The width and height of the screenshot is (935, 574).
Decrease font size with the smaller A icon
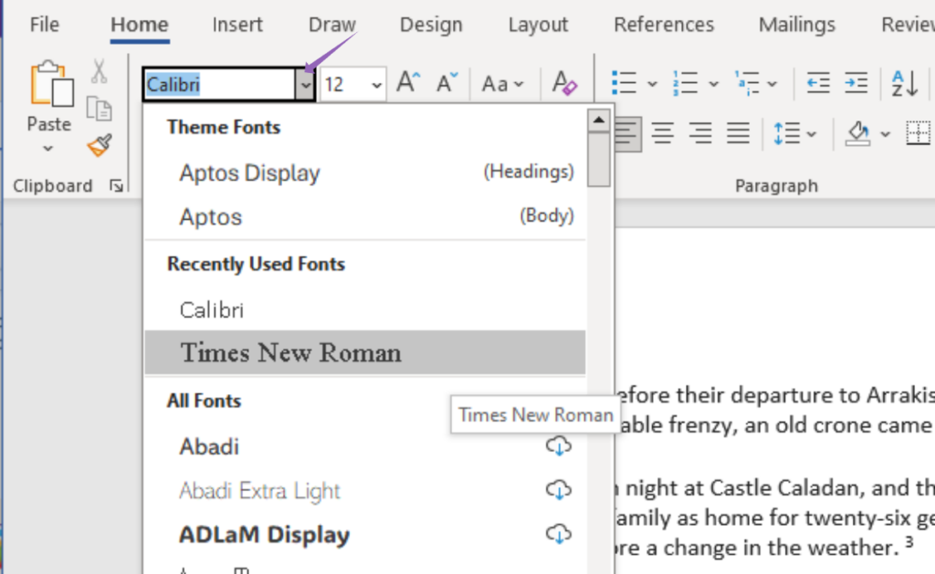[x=446, y=84]
